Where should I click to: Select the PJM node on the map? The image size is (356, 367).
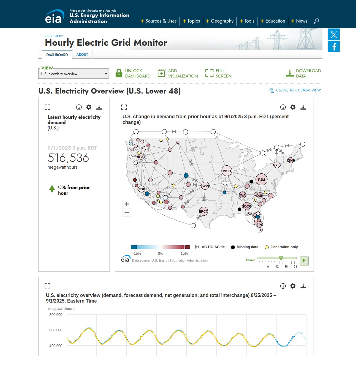pyautogui.click(x=261, y=179)
